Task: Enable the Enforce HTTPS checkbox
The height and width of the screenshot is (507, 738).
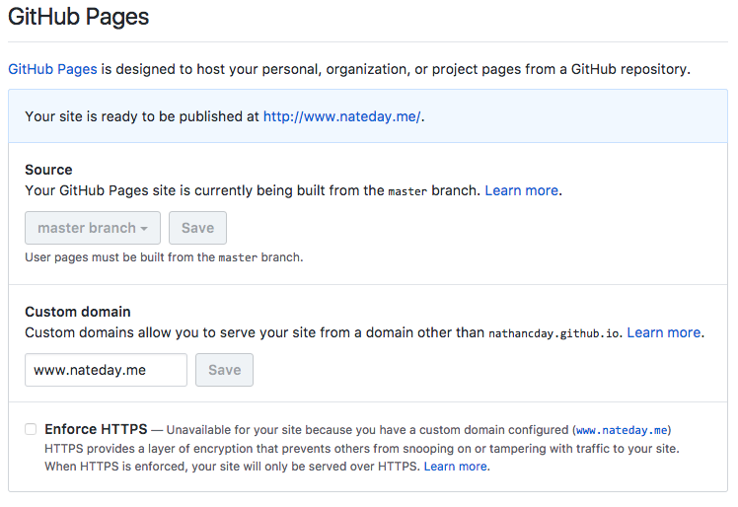Action: coord(31,429)
